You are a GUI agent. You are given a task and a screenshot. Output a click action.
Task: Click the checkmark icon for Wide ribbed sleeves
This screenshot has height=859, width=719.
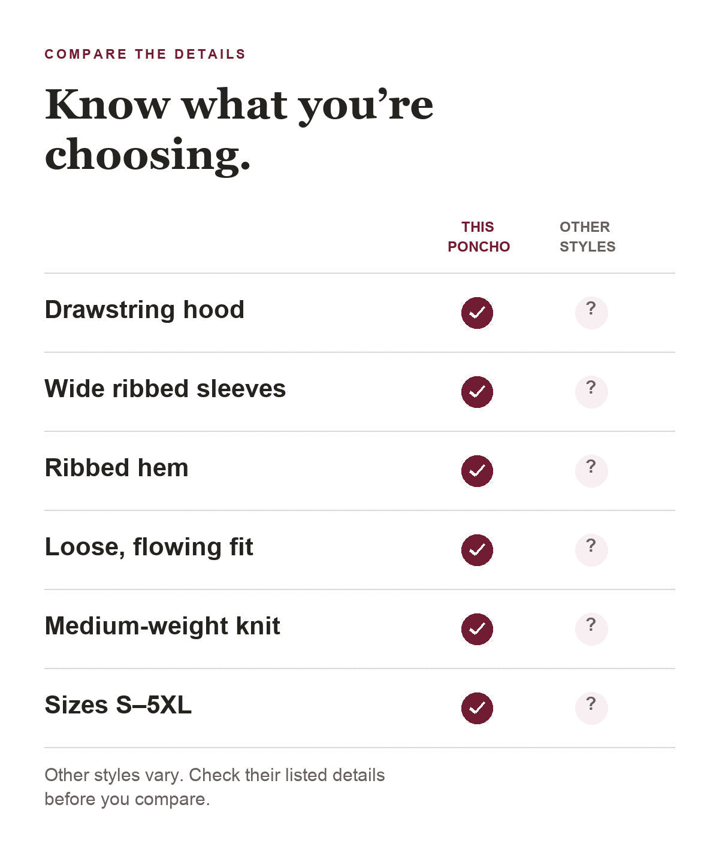coord(477,392)
